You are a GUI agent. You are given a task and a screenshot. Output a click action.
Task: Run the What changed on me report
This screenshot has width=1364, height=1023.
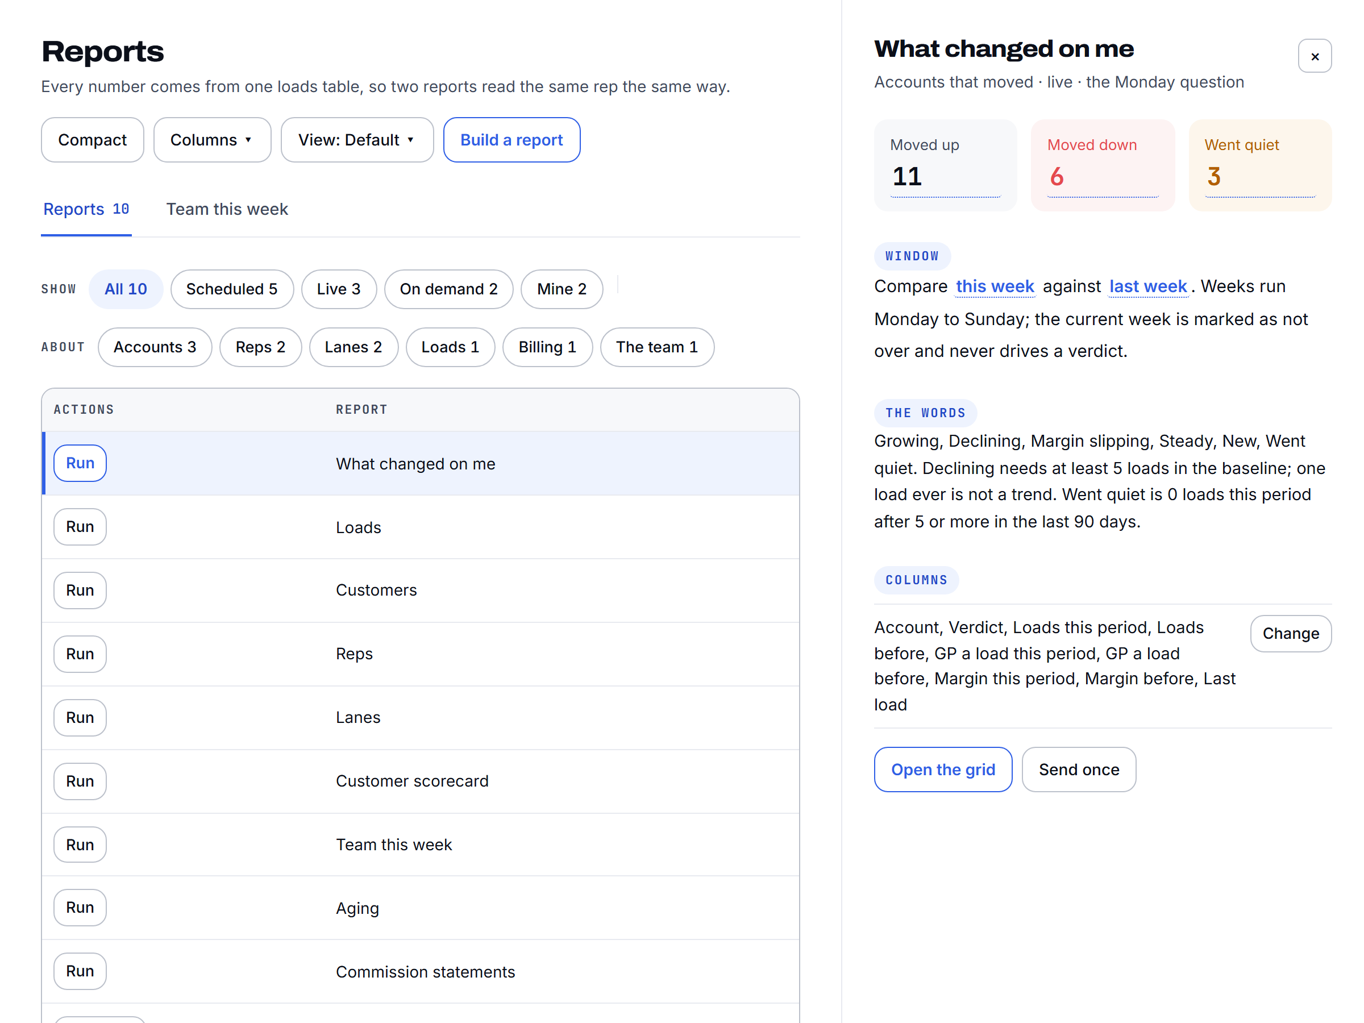pyautogui.click(x=80, y=463)
